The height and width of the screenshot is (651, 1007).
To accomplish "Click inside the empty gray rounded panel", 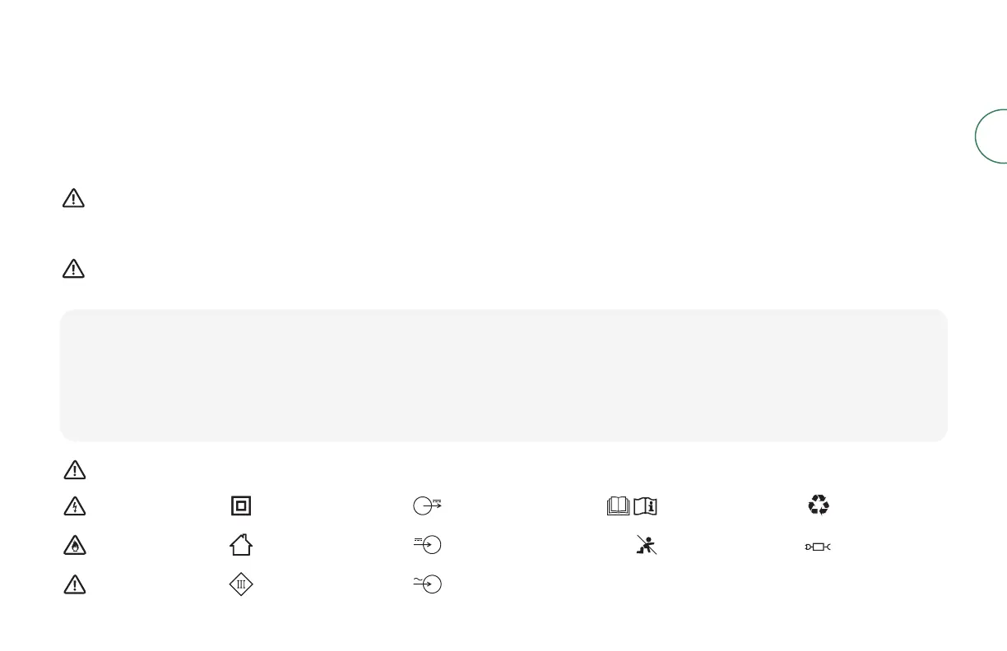I will [503, 376].
